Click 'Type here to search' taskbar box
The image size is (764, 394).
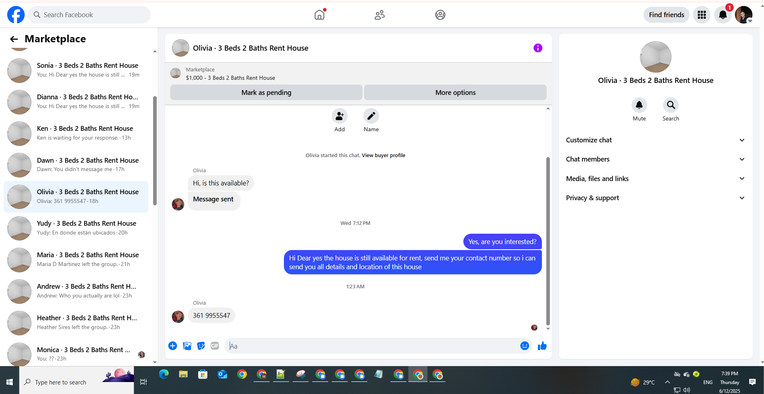click(x=77, y=382)
